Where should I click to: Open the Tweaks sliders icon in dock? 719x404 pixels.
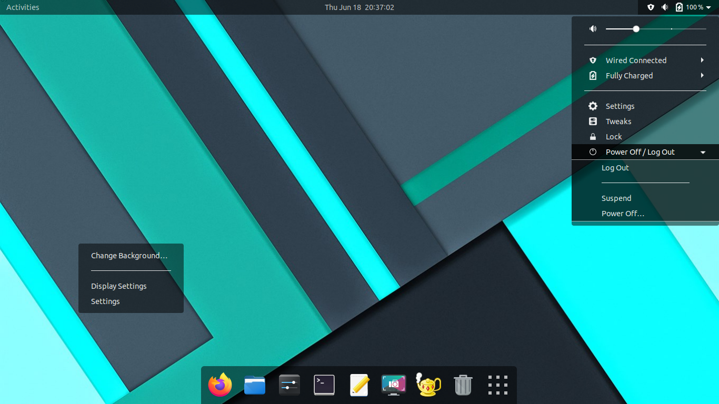(x=289, y=385)
